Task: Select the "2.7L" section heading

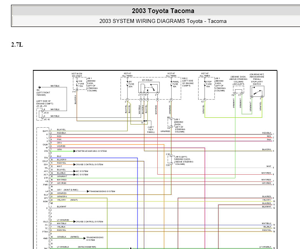Action: (x=17, y=45)
